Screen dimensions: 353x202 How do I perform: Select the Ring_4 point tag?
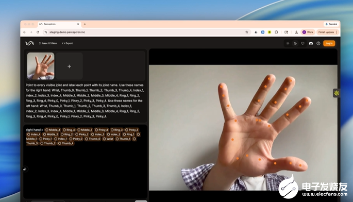pos(69,130)
